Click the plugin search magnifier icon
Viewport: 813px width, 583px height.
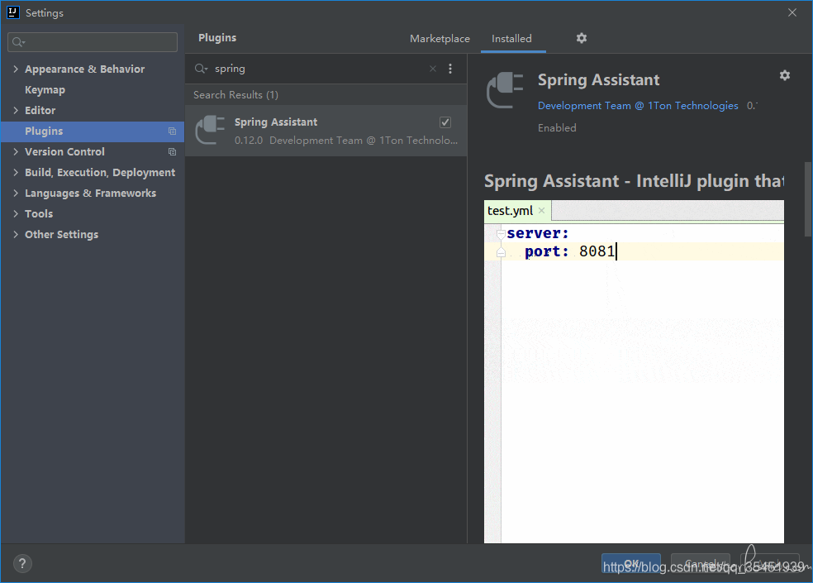coord(201,69)
